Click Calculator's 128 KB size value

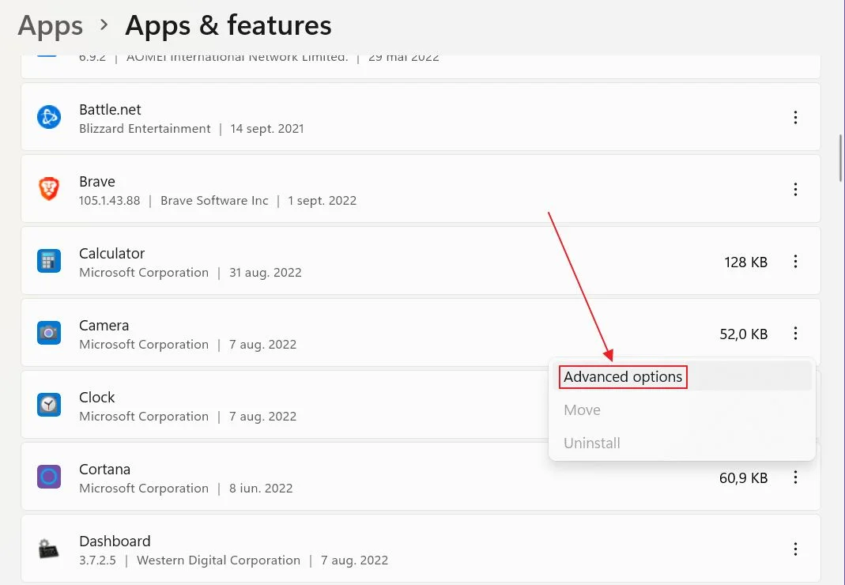point(746,262)
